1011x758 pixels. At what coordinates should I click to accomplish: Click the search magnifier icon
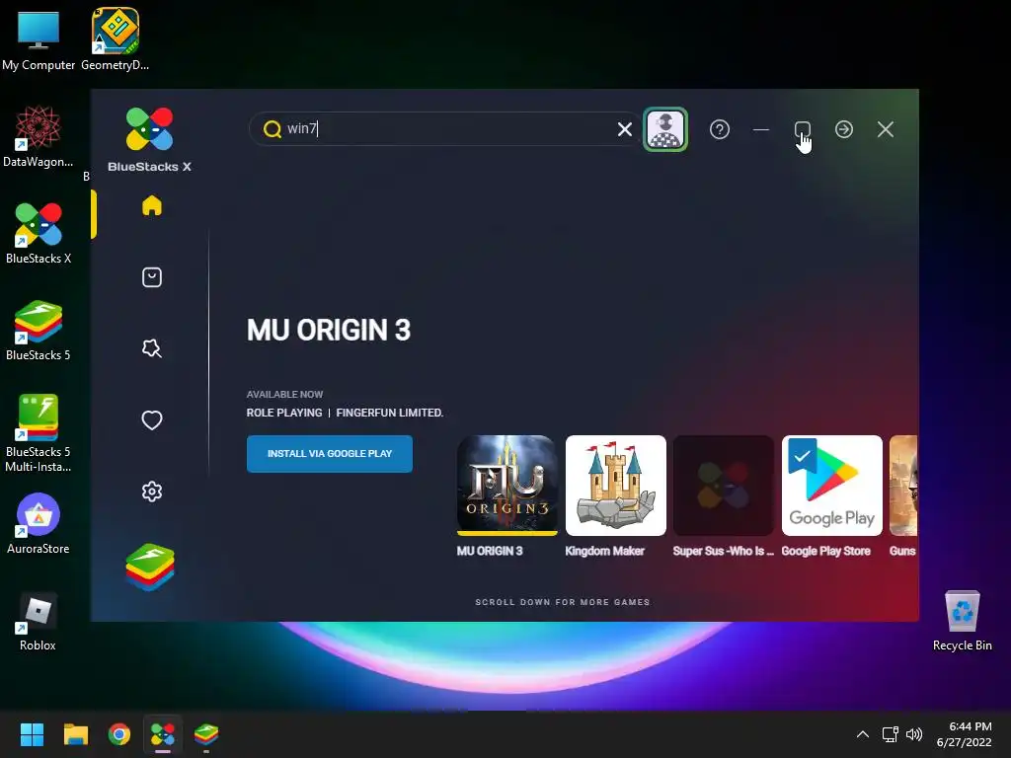pos(272,129)
